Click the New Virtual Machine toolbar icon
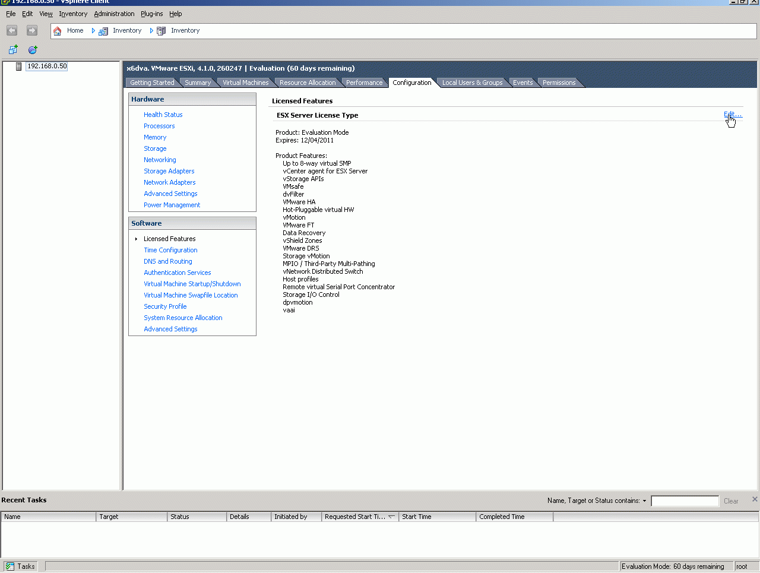 [x=13, y=50]
